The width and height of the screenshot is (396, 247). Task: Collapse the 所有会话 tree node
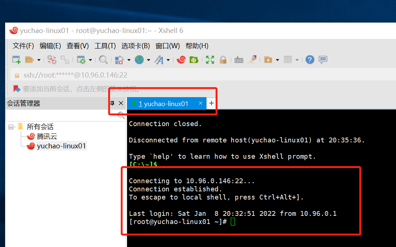tap(11, 127)
